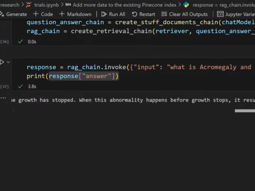Click breadcrumb chevron after research
This screenshot has height=191, width=255.
tap(23, 5)
